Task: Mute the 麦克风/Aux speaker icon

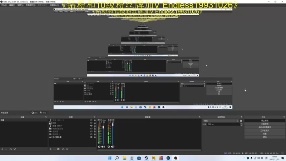Action: 103,147
